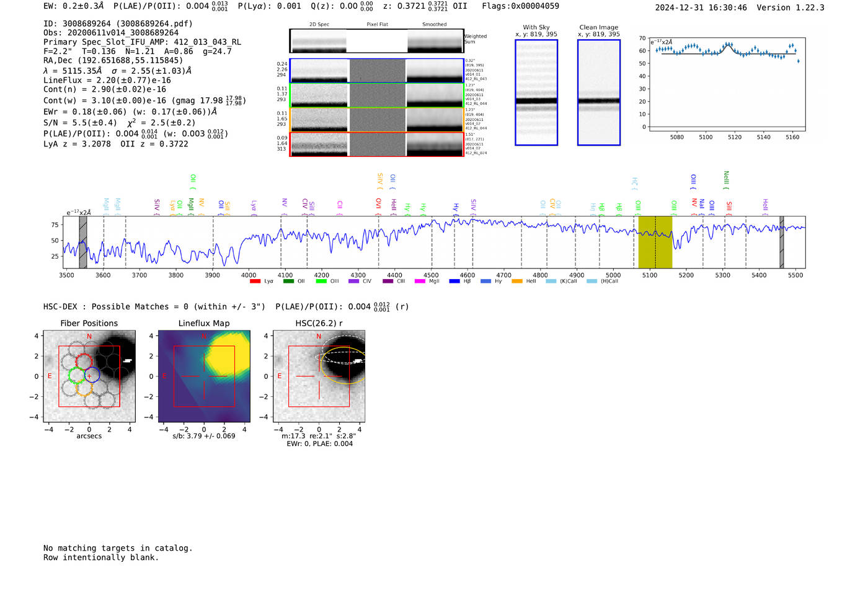
Task: Click the EWr = 0.18 line
Action: pos(130,112)
